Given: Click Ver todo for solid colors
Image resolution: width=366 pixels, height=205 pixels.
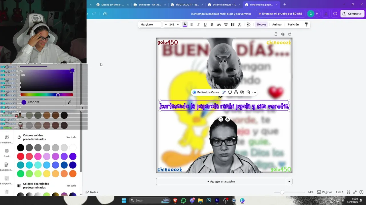Looking at the screenshot, I should pyautogui.click(x=71, y=137).
